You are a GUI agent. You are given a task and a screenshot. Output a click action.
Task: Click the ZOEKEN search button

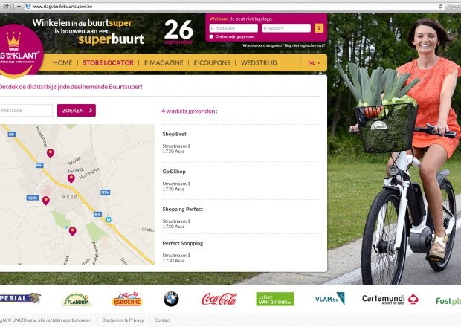(77, 111)
